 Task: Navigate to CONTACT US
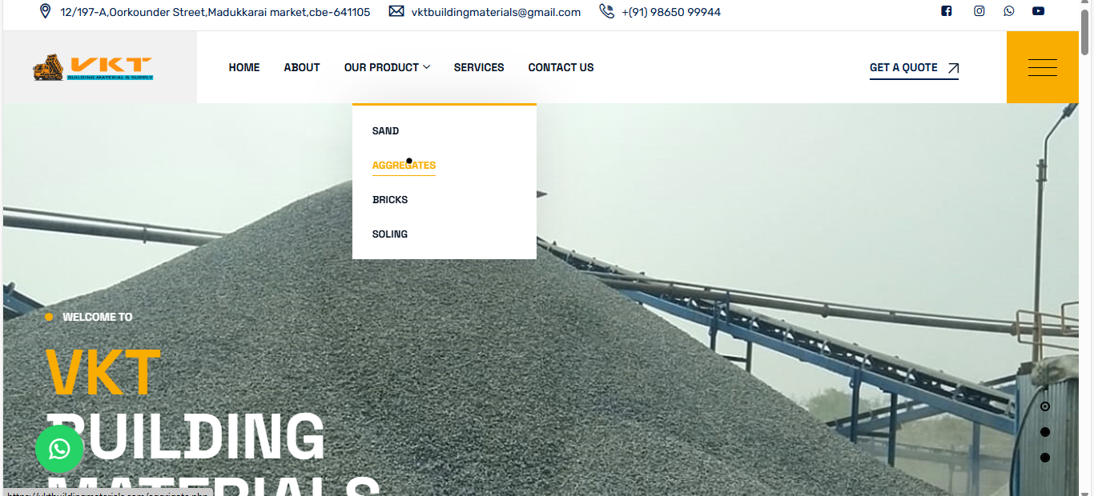click(561, 67)
